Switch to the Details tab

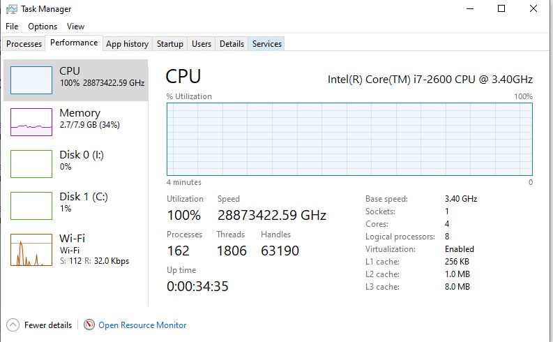click(x=232, y=44)
